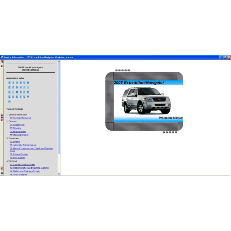This screenshot has width=231, height=231.
Task: Open alphabetical index letter I
Action: (x=24, y=87)
